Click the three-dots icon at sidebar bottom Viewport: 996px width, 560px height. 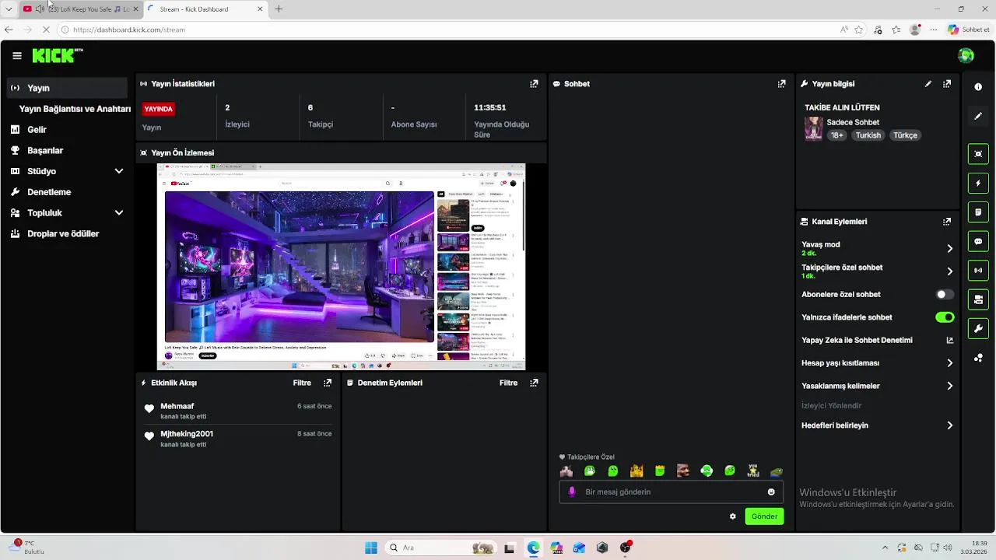click(x=978, y=358)
